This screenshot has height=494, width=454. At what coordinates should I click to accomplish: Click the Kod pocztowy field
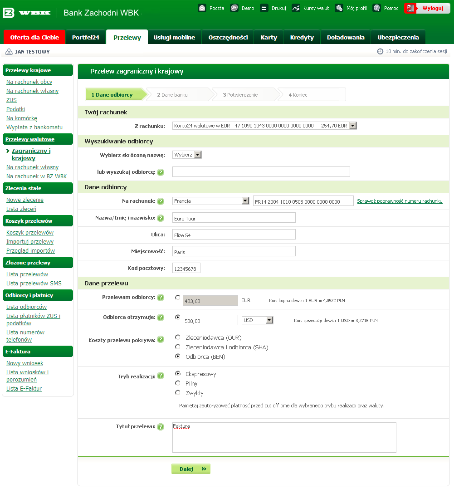click(186, 268)
